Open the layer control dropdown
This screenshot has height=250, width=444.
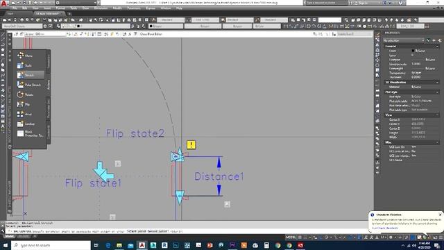click(x=96, y=26)
